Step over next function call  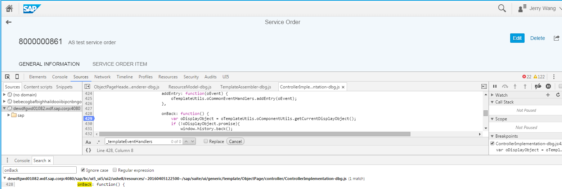click(505, 87)
